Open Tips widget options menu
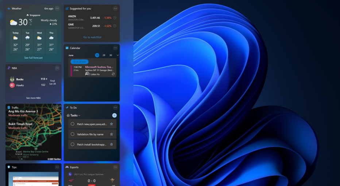340x186 pixels. tap(57, 167)
